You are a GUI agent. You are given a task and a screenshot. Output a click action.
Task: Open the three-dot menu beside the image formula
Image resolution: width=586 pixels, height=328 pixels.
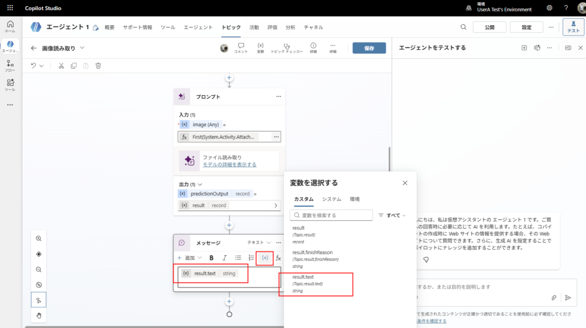[x=276, y=137]
